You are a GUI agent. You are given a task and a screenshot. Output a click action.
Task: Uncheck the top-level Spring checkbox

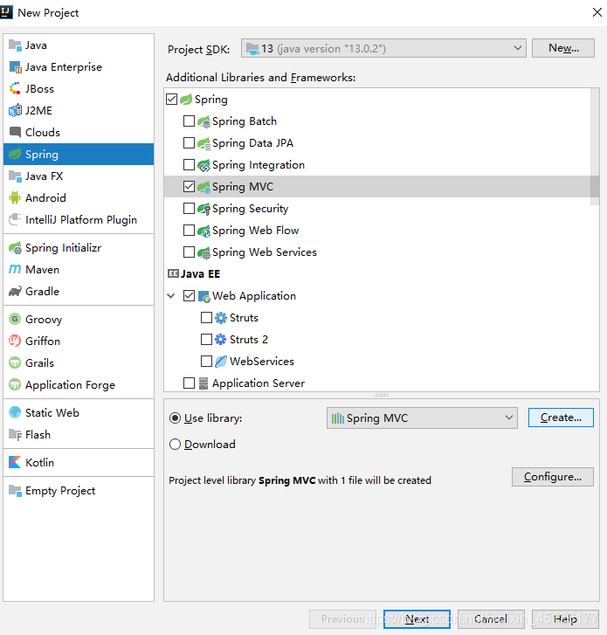(x=172, y=100)
